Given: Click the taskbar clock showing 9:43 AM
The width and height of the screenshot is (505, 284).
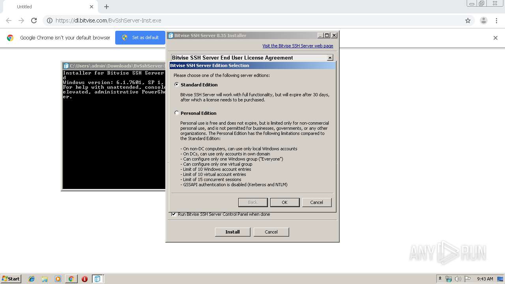Looking at the screenshot, I should pos(485,279).
